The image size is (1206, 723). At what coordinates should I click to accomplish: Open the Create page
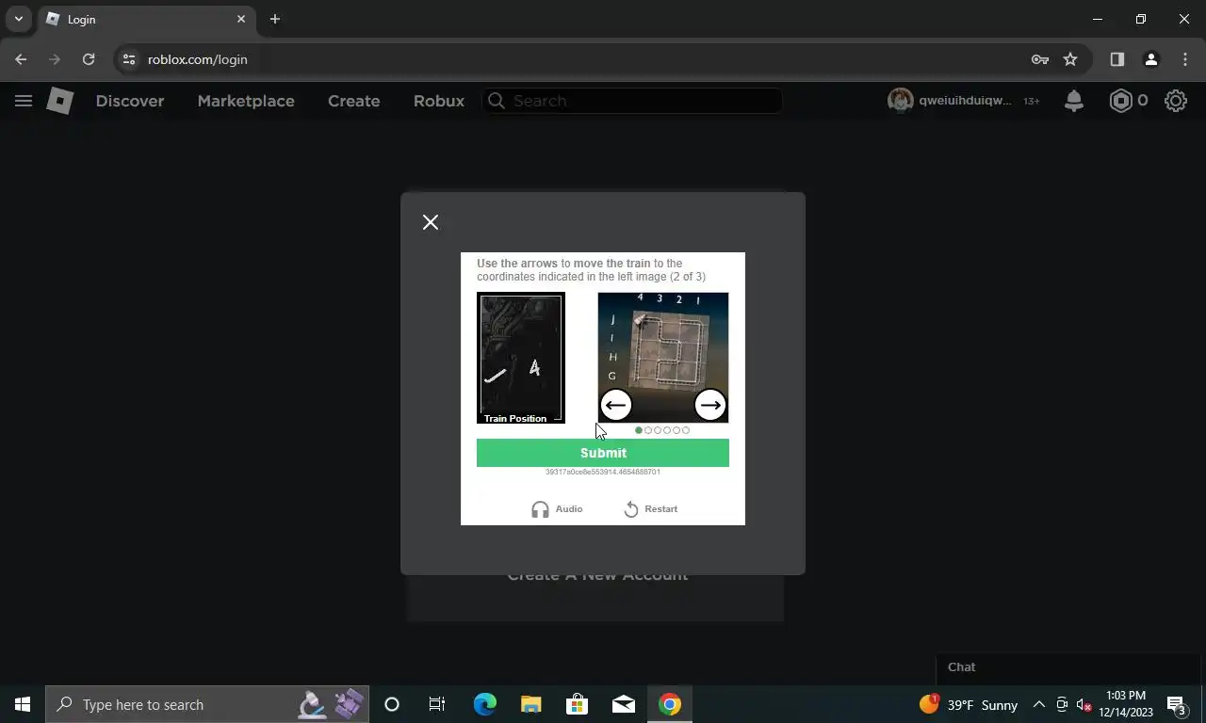354,101
